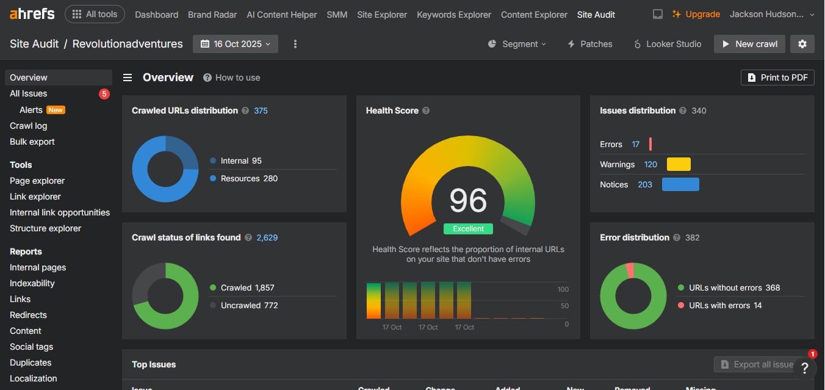Toggle the sidebar hamburger menu

[128, 78]
